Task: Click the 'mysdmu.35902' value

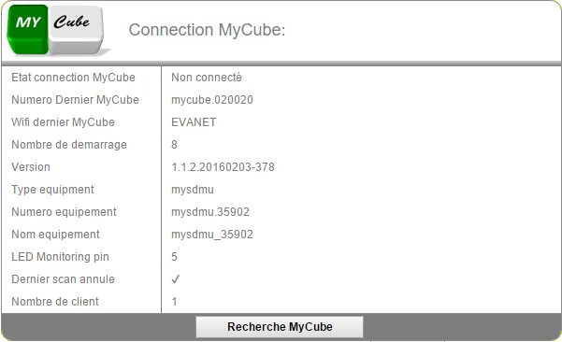Action: pyautogui.click(x=210, y=212)
